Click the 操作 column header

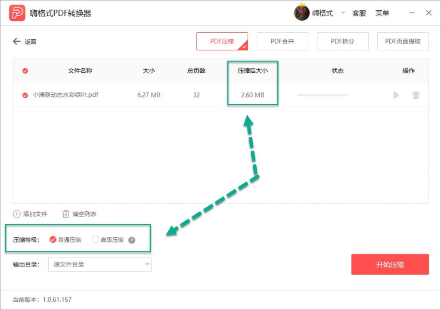[408, 71]
